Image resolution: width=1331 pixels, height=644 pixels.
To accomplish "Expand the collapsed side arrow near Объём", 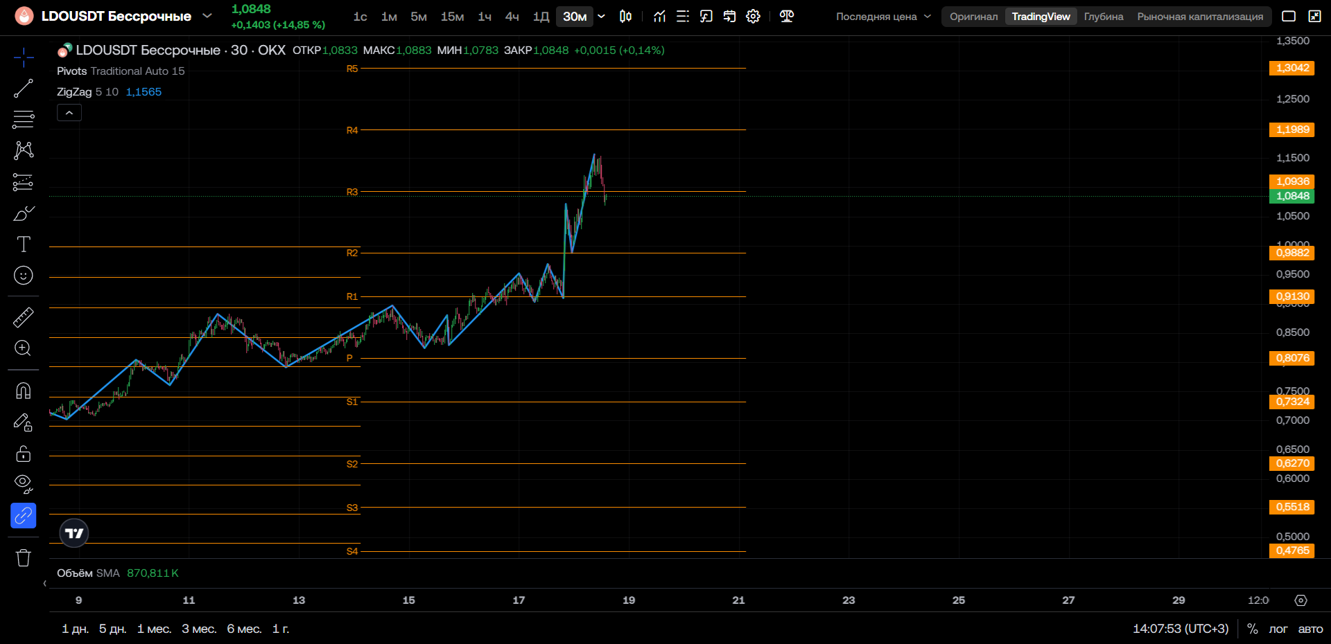I will coord(45,583).
